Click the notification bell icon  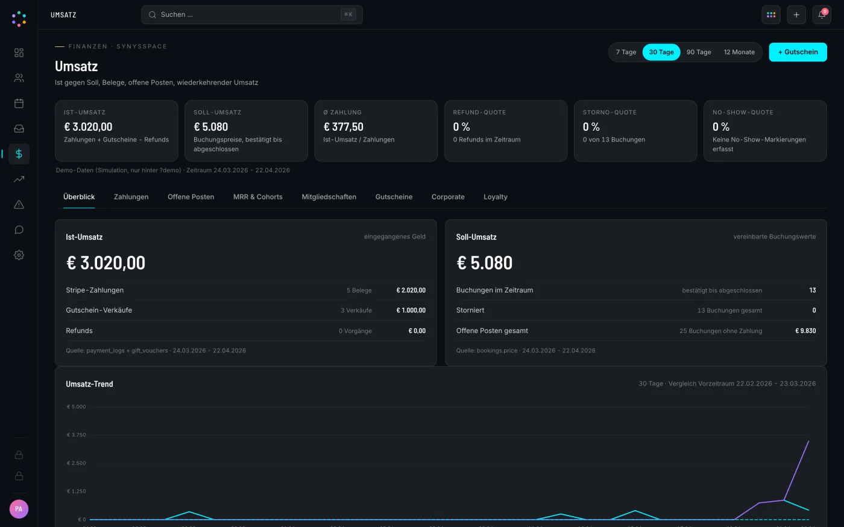tap(822, 15)
